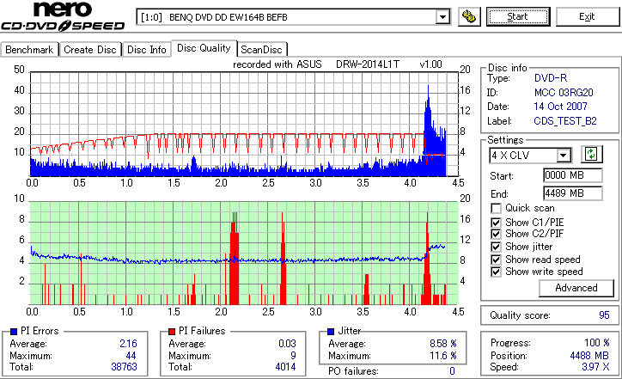Click the blue PI Errors legend square
The image size is (622, 379).
pyautogui.click(x=14, y=332)
